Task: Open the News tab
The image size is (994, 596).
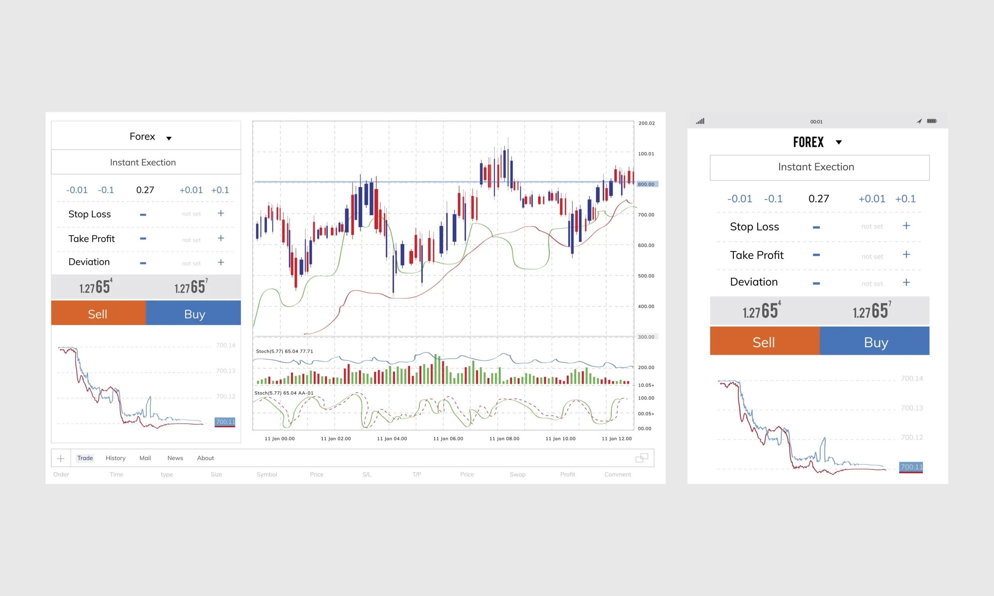Action: click(x=175, y=458)
